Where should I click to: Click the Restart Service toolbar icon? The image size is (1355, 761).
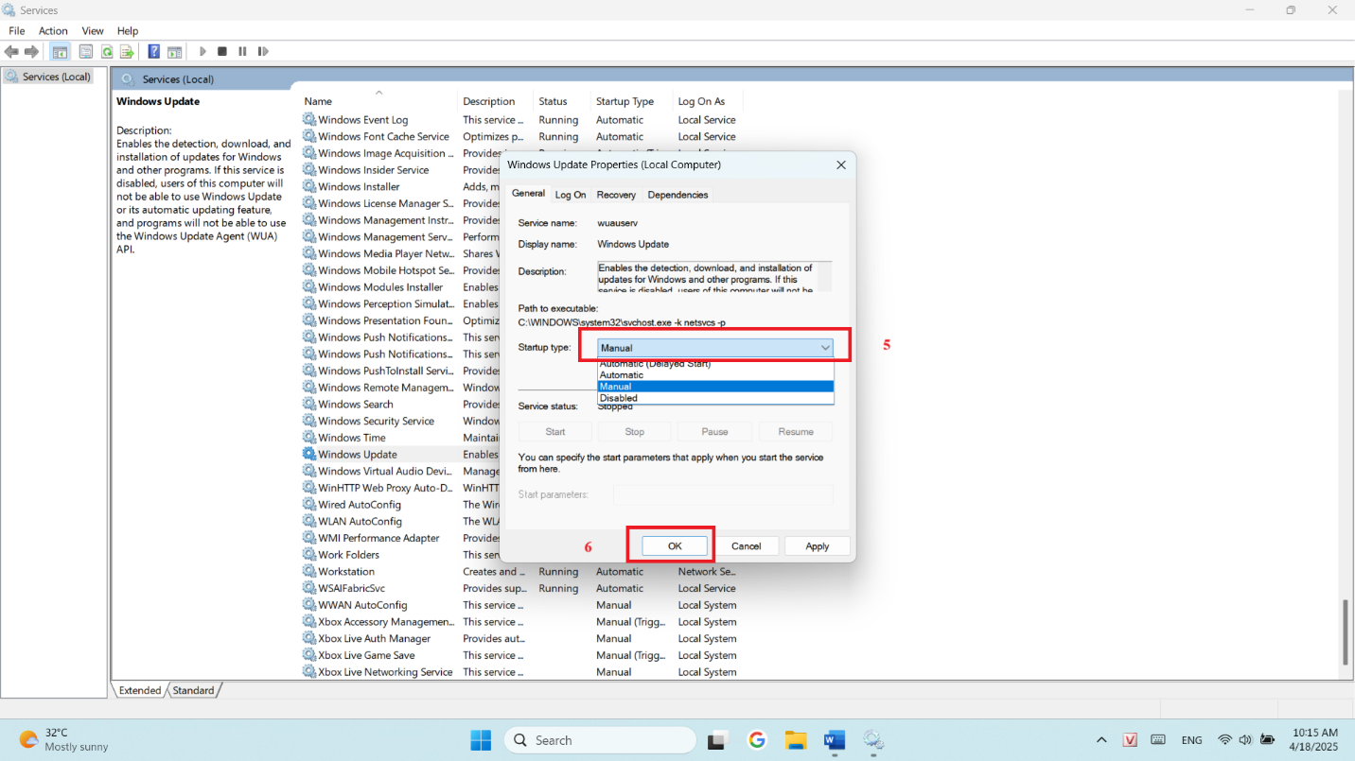coord(263,52)
